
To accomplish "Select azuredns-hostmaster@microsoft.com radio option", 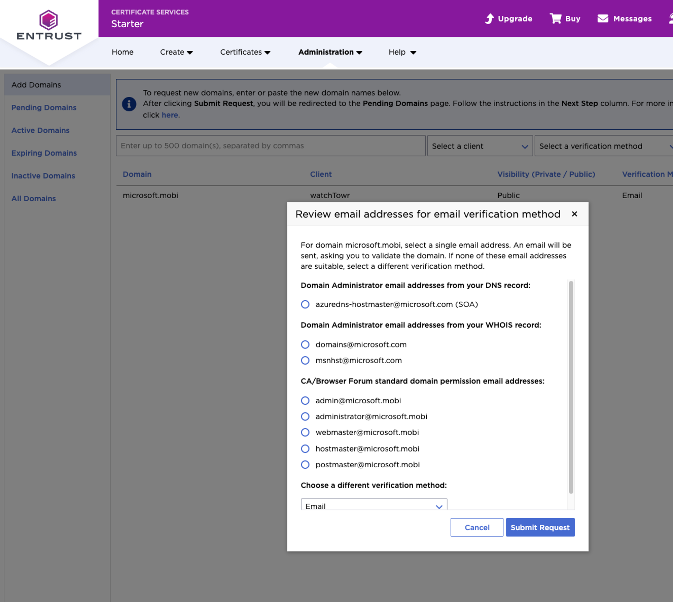I will pos(305,304).
